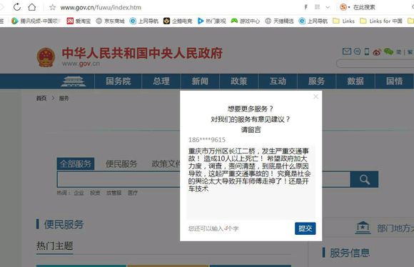Close the feedback dialog with the X
414x267 pixels.
[x=315, y=96]
